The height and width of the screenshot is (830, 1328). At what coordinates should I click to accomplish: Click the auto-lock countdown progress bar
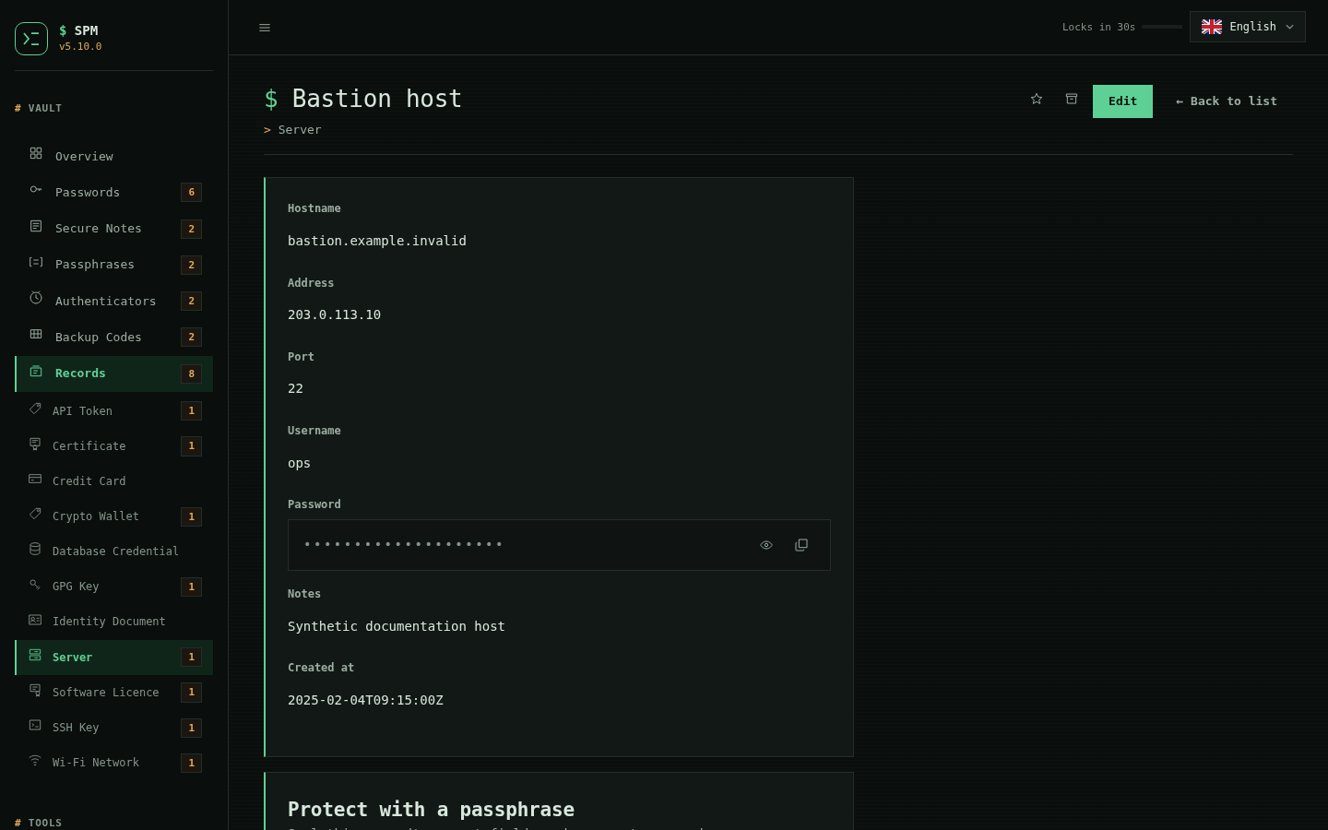click(x=1162, y=27)
